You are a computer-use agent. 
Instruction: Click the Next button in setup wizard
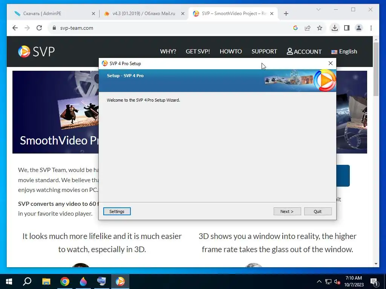pos(287,211)
